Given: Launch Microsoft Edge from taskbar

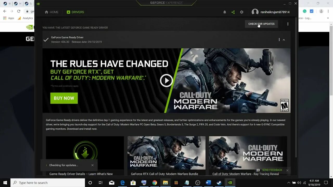Looking at the screenshot, I should [x=123, y=183].
